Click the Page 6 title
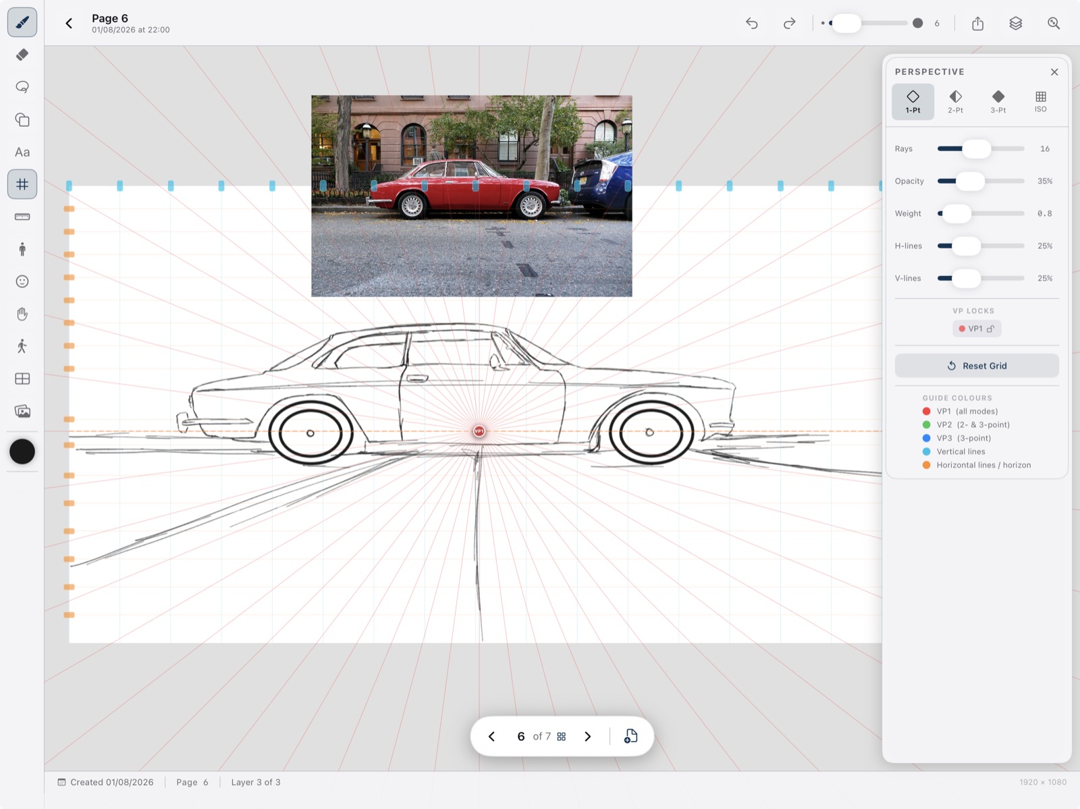 tap(110, 18)
